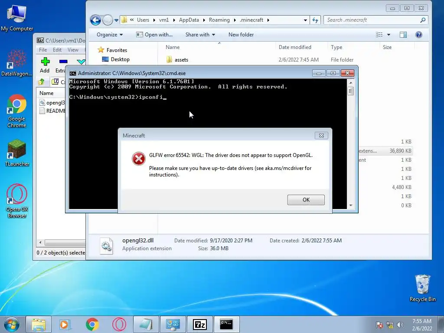This screenshot has width=444, height=333.
Task: Open Opera GX Browser desktop shortcut
Action: [17, 201]
